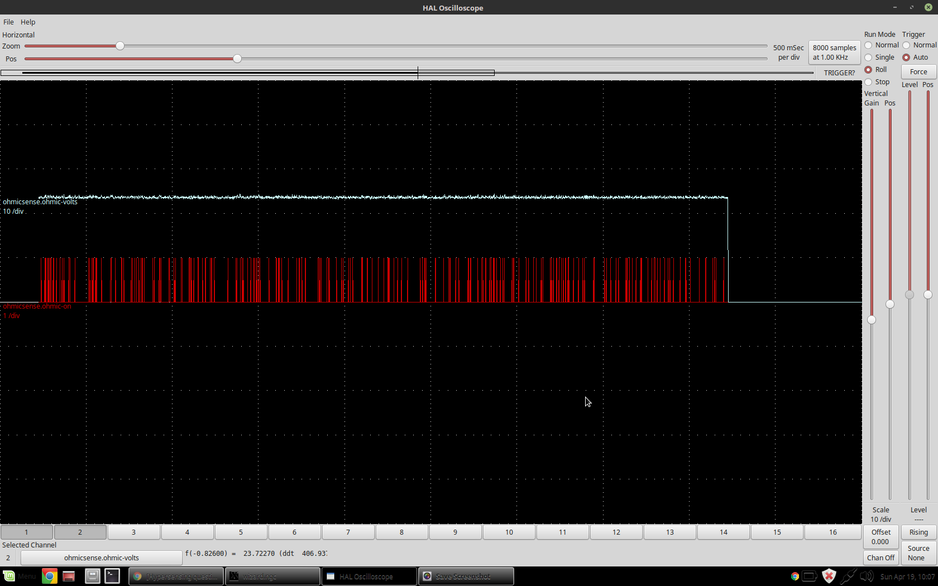Viewport: 938px width, 586px height.
Task: Select channel 1 button
Action: (x=26, y=532)
